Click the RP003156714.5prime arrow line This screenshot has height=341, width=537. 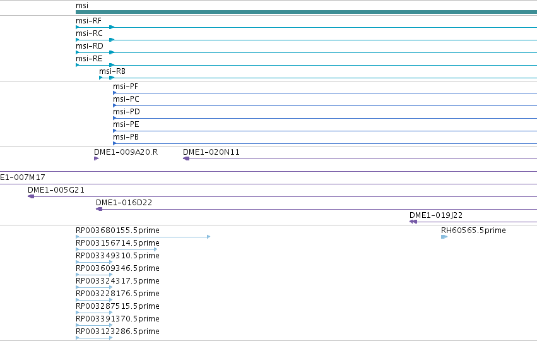117,249
